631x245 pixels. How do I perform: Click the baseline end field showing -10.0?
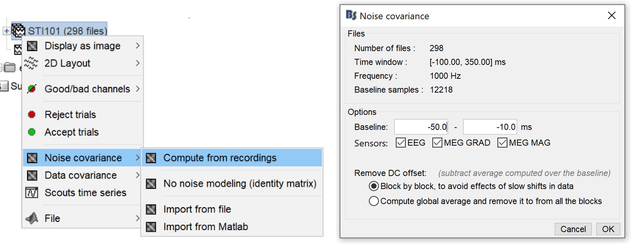490,127
